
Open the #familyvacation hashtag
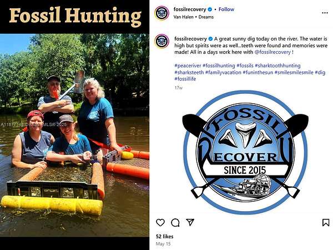tap(223, 72)
